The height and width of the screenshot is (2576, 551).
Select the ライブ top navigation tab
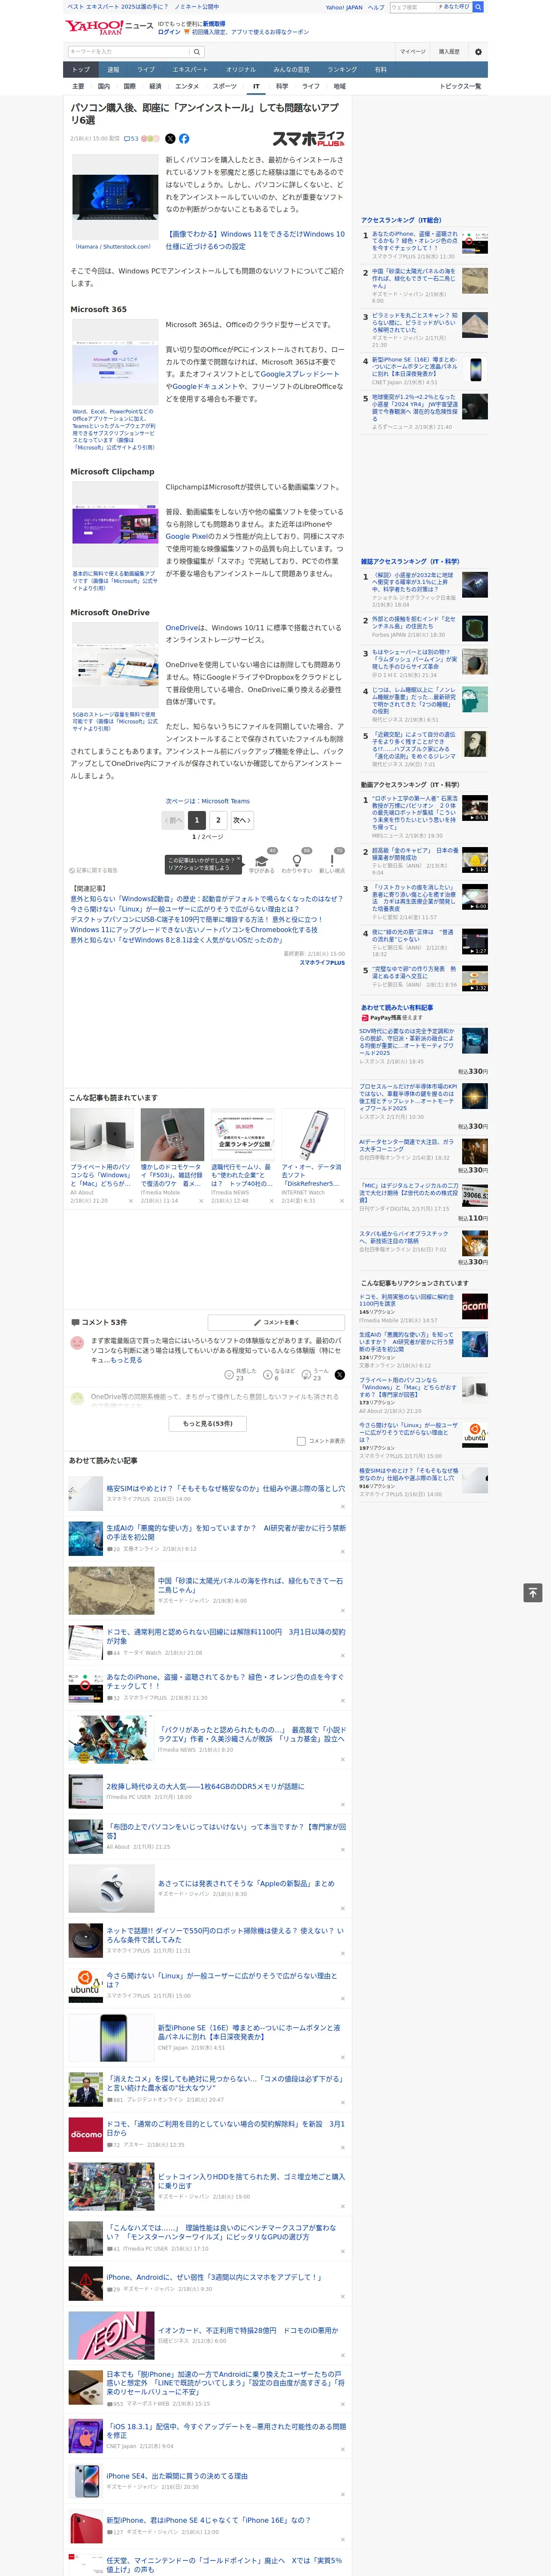coord(146,69)
